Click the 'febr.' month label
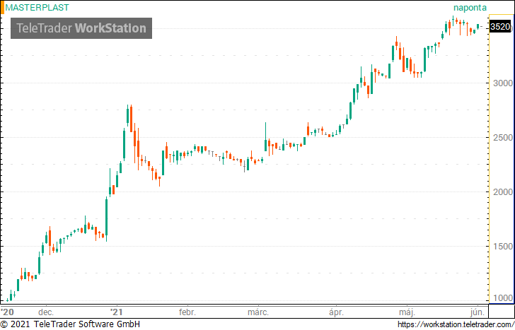 click(187, 312)
